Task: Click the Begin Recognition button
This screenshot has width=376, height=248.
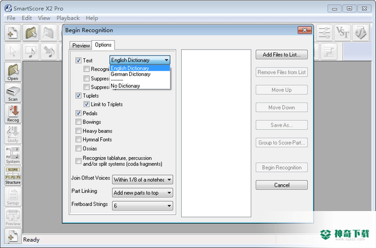Action: click(x=281, y=167)
